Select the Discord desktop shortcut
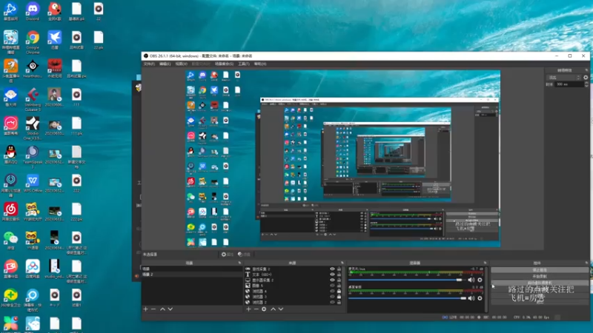This screenshot has height=333, width=593. pos(33,11)
